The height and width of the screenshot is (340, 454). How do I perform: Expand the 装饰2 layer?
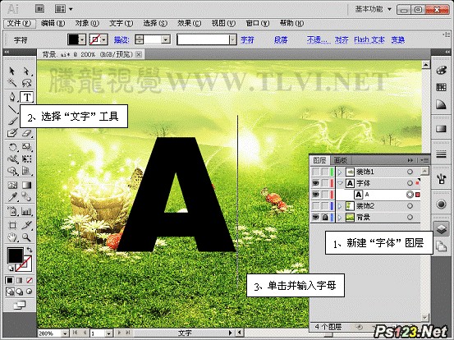(x=340, y=206)
